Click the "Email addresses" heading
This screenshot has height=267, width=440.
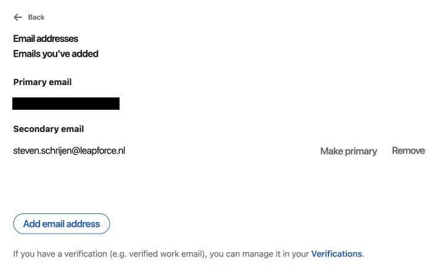[46, 39]
